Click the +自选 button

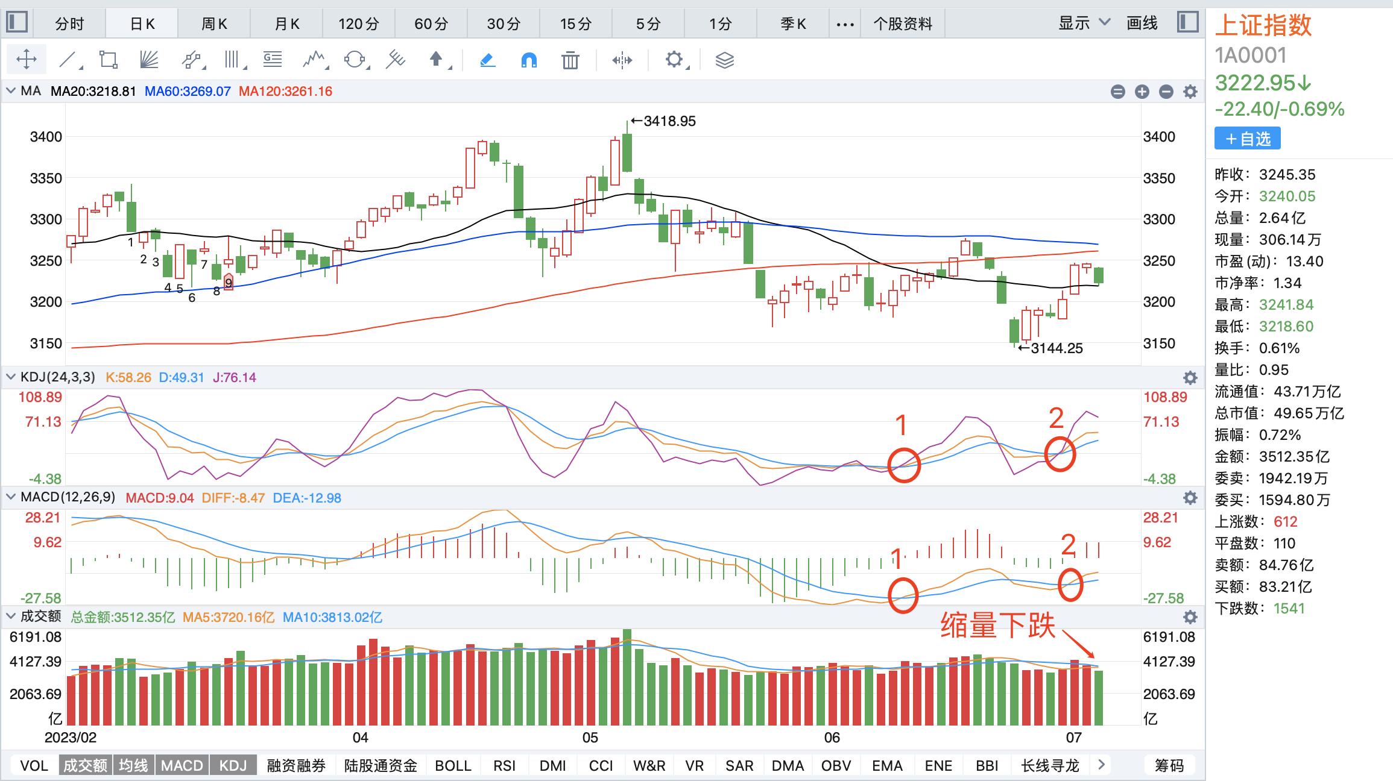(1247, 139)
